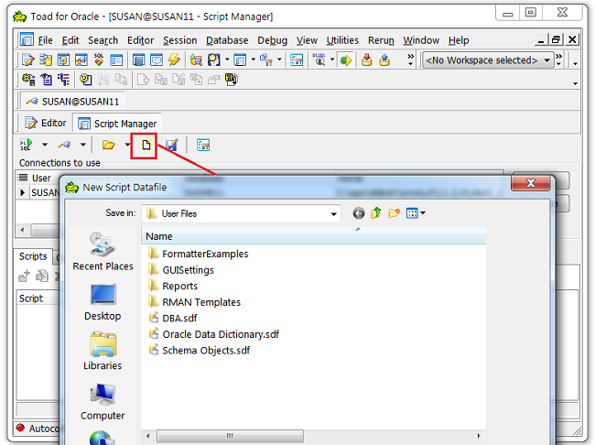This screenshot has width=595, height=445.
Task: Click Desktop in the dialog sidebar
Action: pyautogui.click(x=103, y=302)
